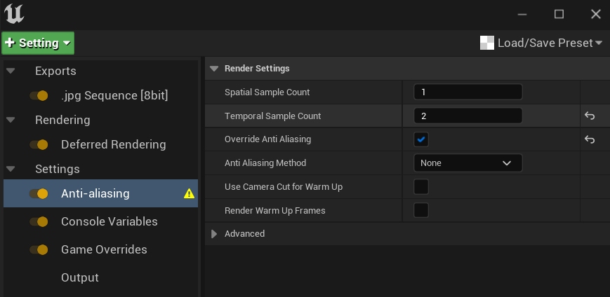Viewport: 610px width, 297px height.
Task: Click the Load/Save Preset checkered icon
Action: tap(487, 43)
